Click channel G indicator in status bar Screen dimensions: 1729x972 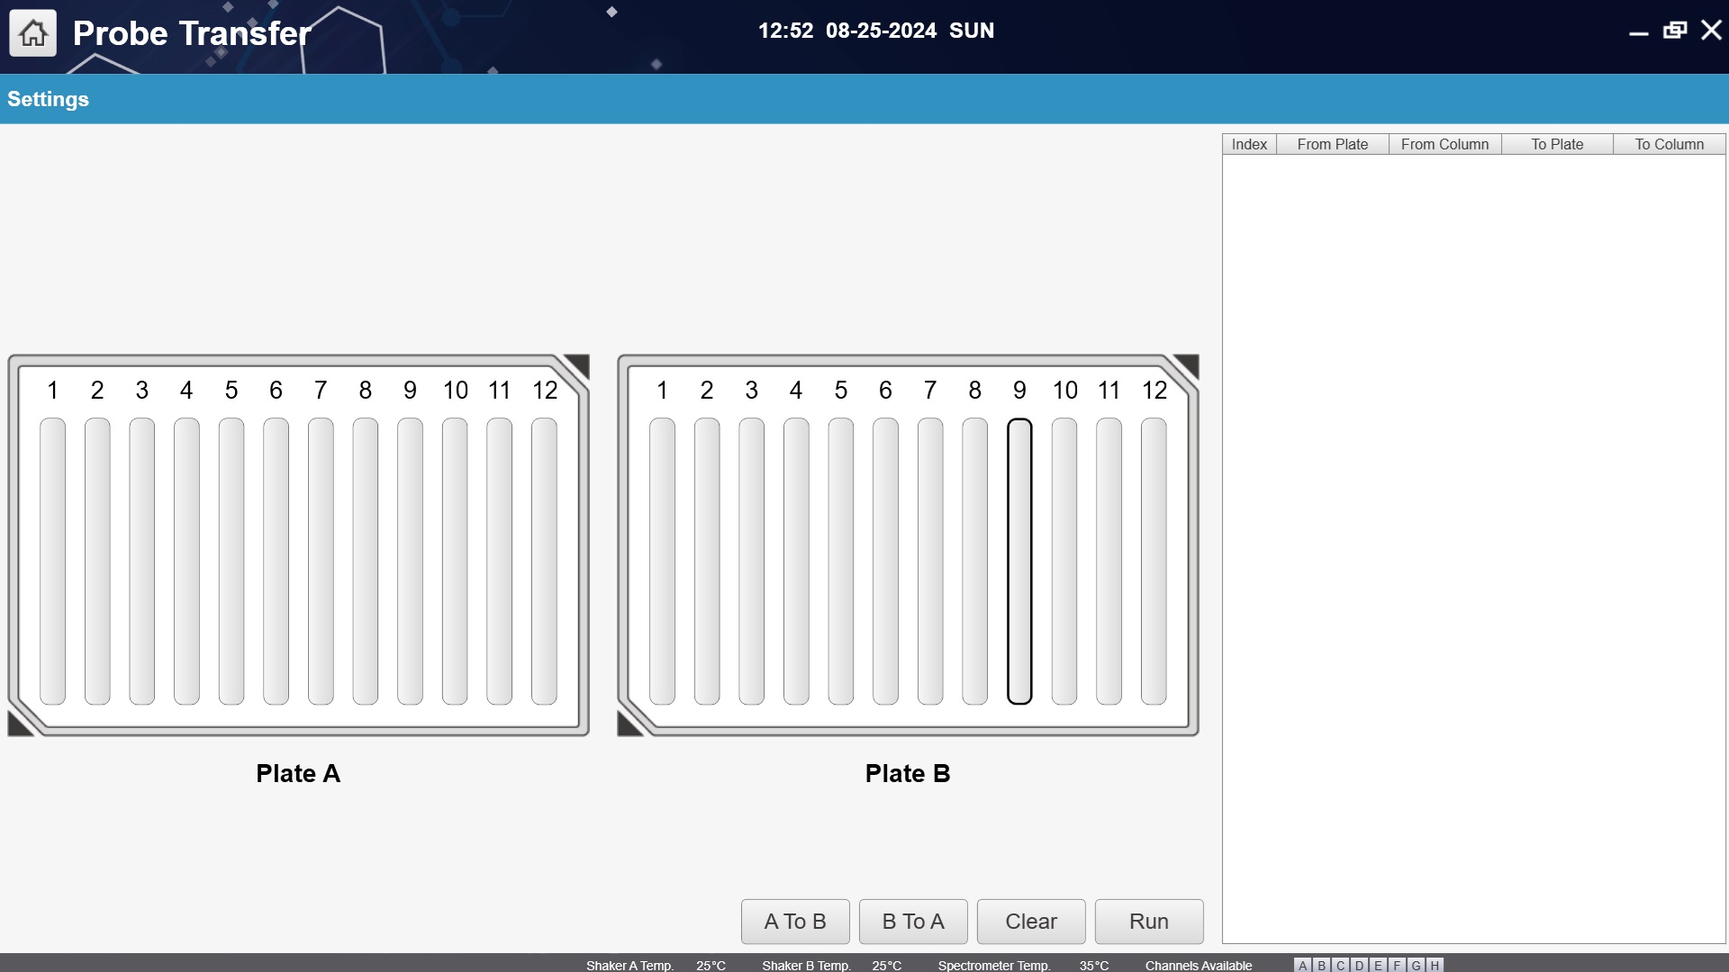(x=1417, y=965)
